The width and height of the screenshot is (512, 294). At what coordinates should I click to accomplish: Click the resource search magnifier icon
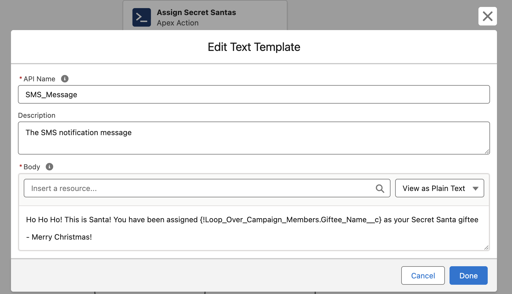point(380,188)
